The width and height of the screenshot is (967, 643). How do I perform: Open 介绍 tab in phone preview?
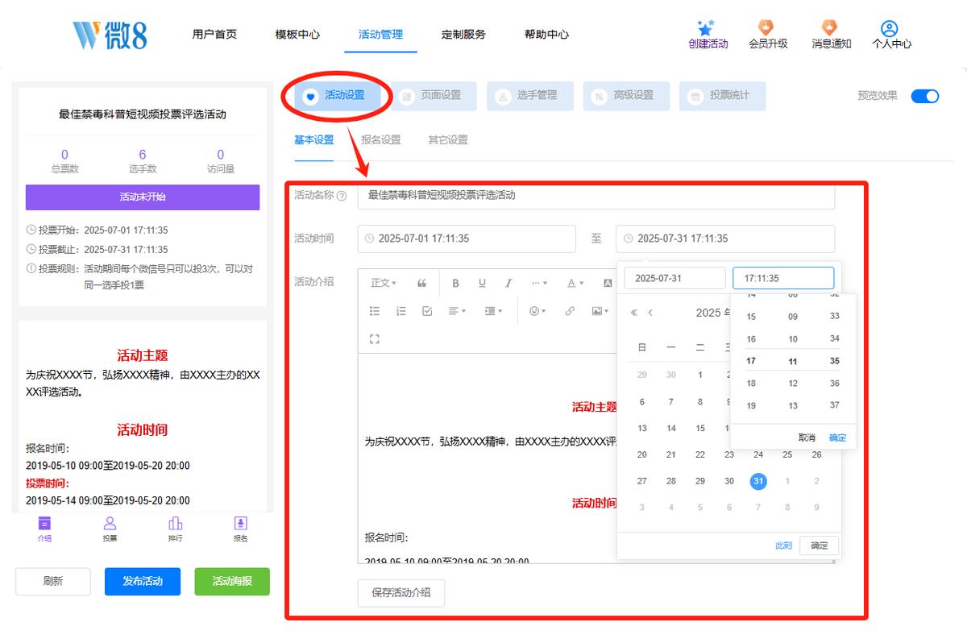click(44, 529)
